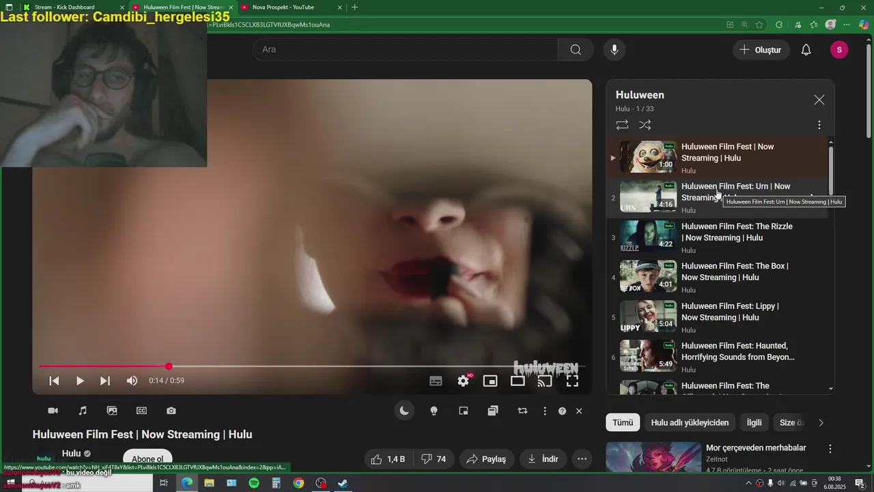Click the red video progress bar scrubber
Viewport: 874px width, 492px height.
click(169, 366)
